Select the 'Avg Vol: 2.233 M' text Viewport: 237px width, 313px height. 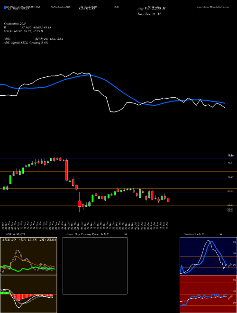coord(151,9)
